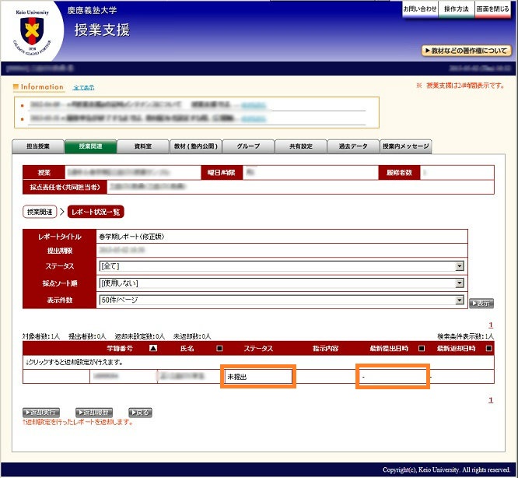The image size is (518, 478).
Task: Expand the 採点ソート順 dropdown
Action: 459,283
